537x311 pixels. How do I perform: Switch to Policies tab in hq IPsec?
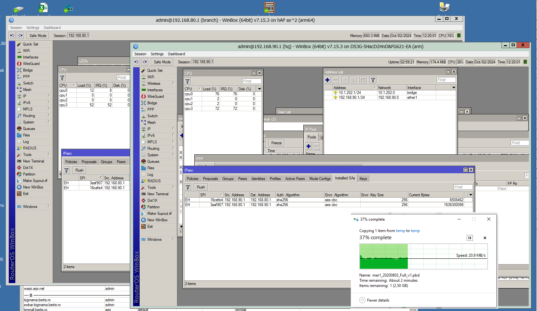[192, 179]
